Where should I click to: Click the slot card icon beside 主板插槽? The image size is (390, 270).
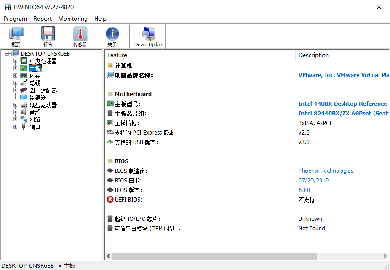coord(110,123)
